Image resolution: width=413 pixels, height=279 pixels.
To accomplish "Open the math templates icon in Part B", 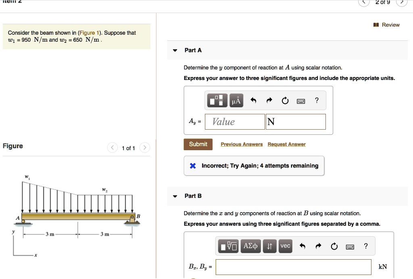I will click(x=228, y=246).
